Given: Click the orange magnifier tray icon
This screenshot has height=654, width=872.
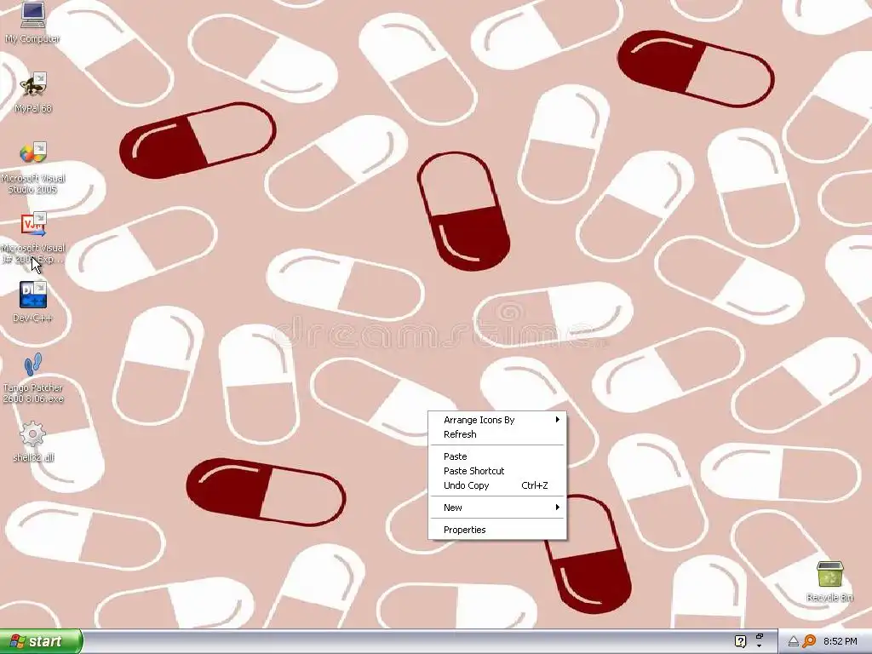Looking at the screenshot, I should click(x=809, y=641).
